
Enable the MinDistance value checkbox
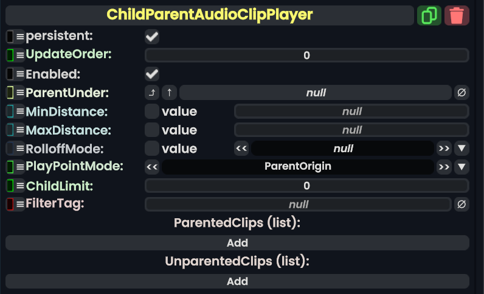pos(152,112)
